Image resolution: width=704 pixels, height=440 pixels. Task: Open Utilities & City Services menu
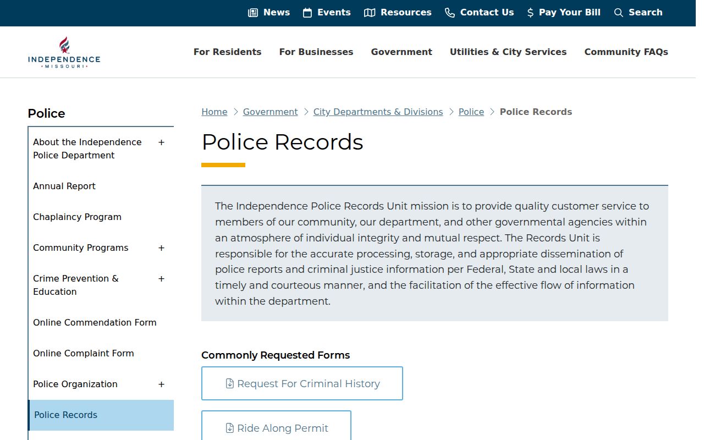(x=508, y=52)
